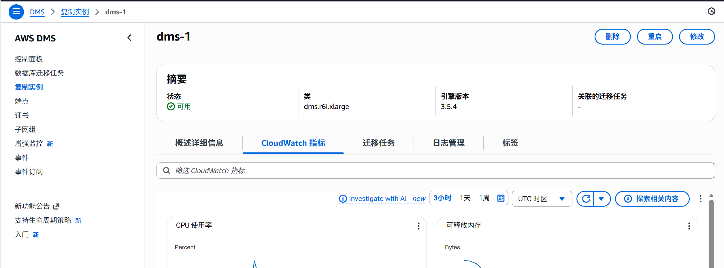Switch to the 迁移任务 tab
Viewport: 724px width, 268px height.
379,143
